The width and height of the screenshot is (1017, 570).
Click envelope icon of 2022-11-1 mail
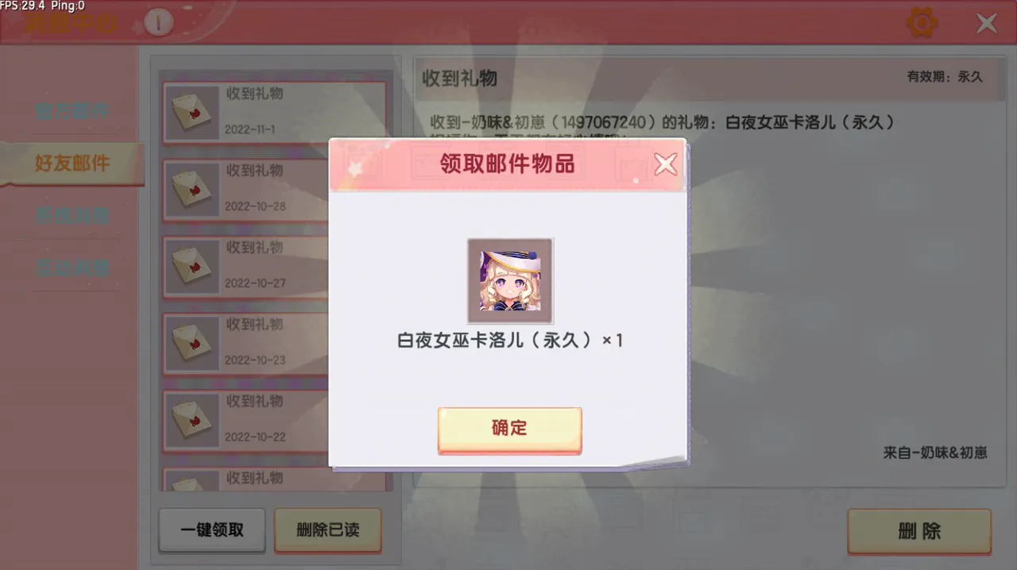(x=191, y=113)
